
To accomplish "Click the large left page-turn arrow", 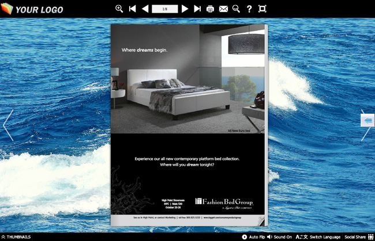I will coord(9,125).
